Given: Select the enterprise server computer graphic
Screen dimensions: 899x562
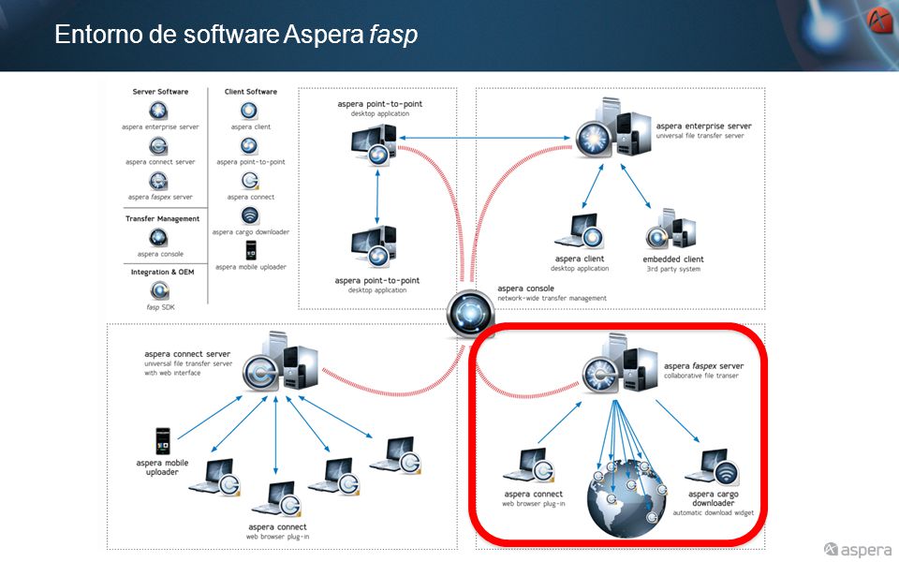Looking at the screenshot, I should 613,129.
